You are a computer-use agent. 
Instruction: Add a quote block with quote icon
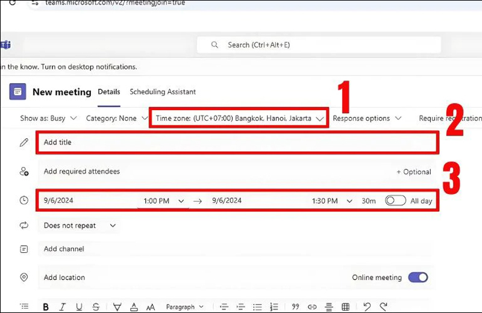coord(295,307)
